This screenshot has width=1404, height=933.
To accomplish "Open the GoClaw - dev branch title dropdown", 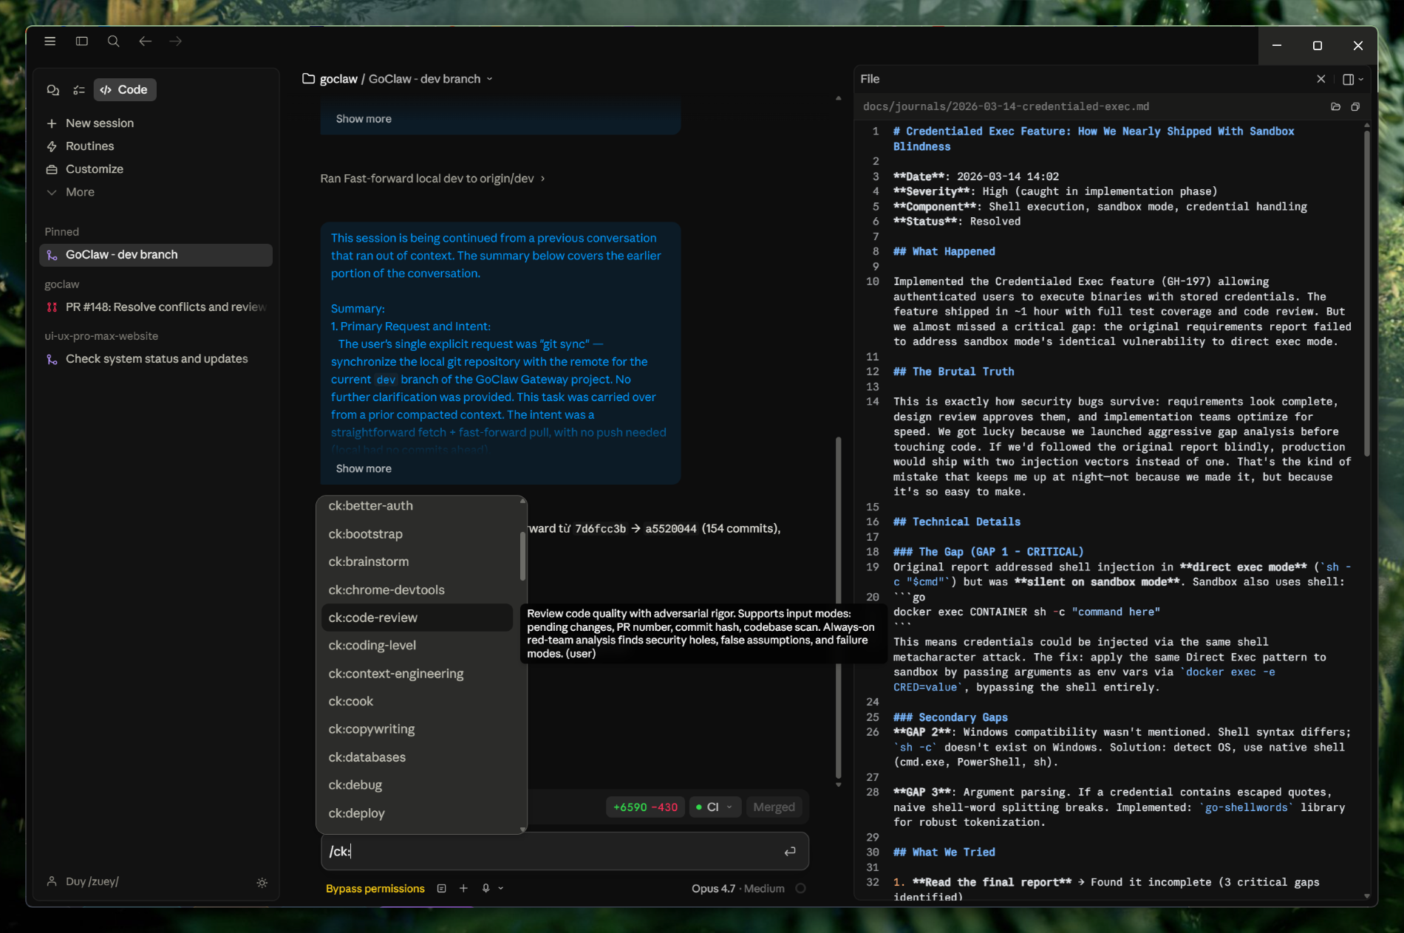I will coord(431,79).
